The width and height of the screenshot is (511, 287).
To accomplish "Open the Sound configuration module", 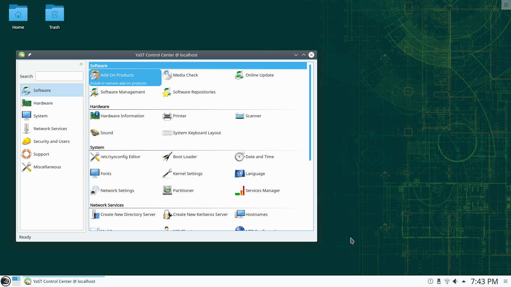I will pos(102,133).
